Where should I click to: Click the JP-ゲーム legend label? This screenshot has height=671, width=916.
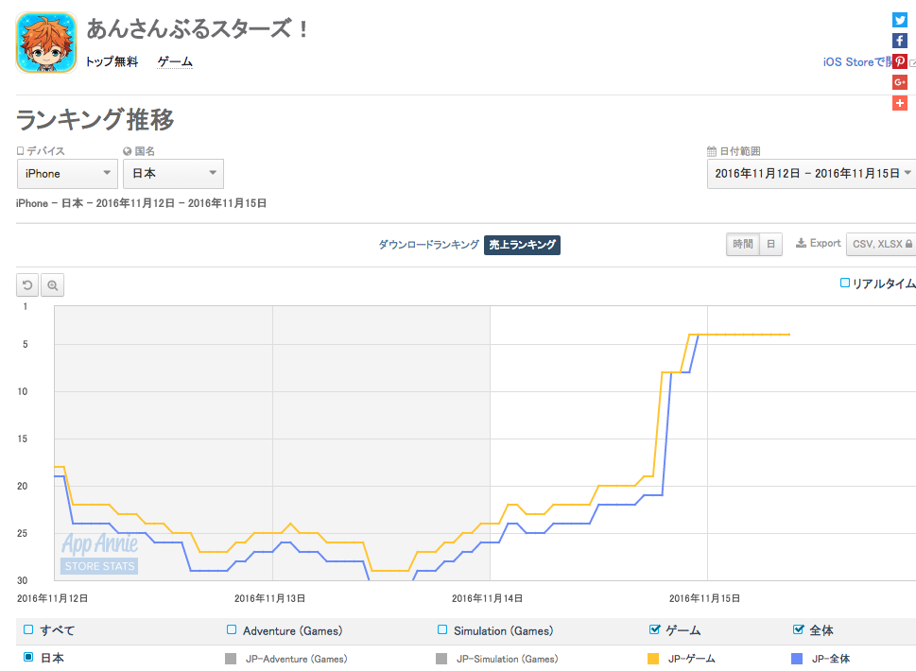click(692, 659)
